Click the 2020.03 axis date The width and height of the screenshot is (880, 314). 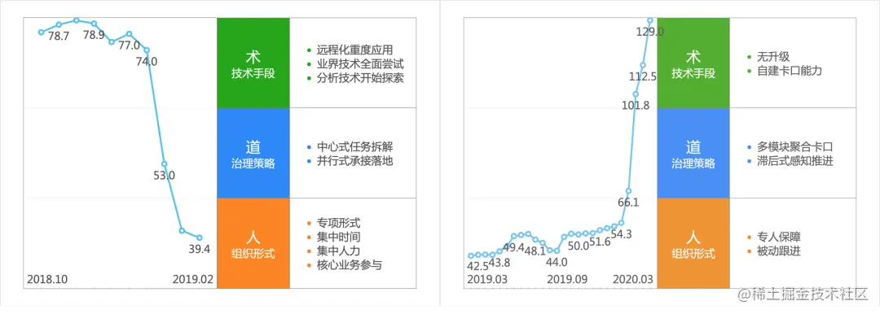coord(633,279)
